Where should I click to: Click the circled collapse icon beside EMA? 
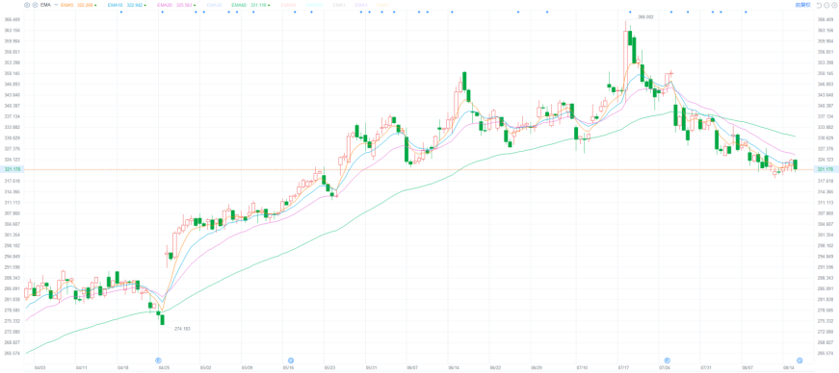pyautogui.click(x=36, y=4)
